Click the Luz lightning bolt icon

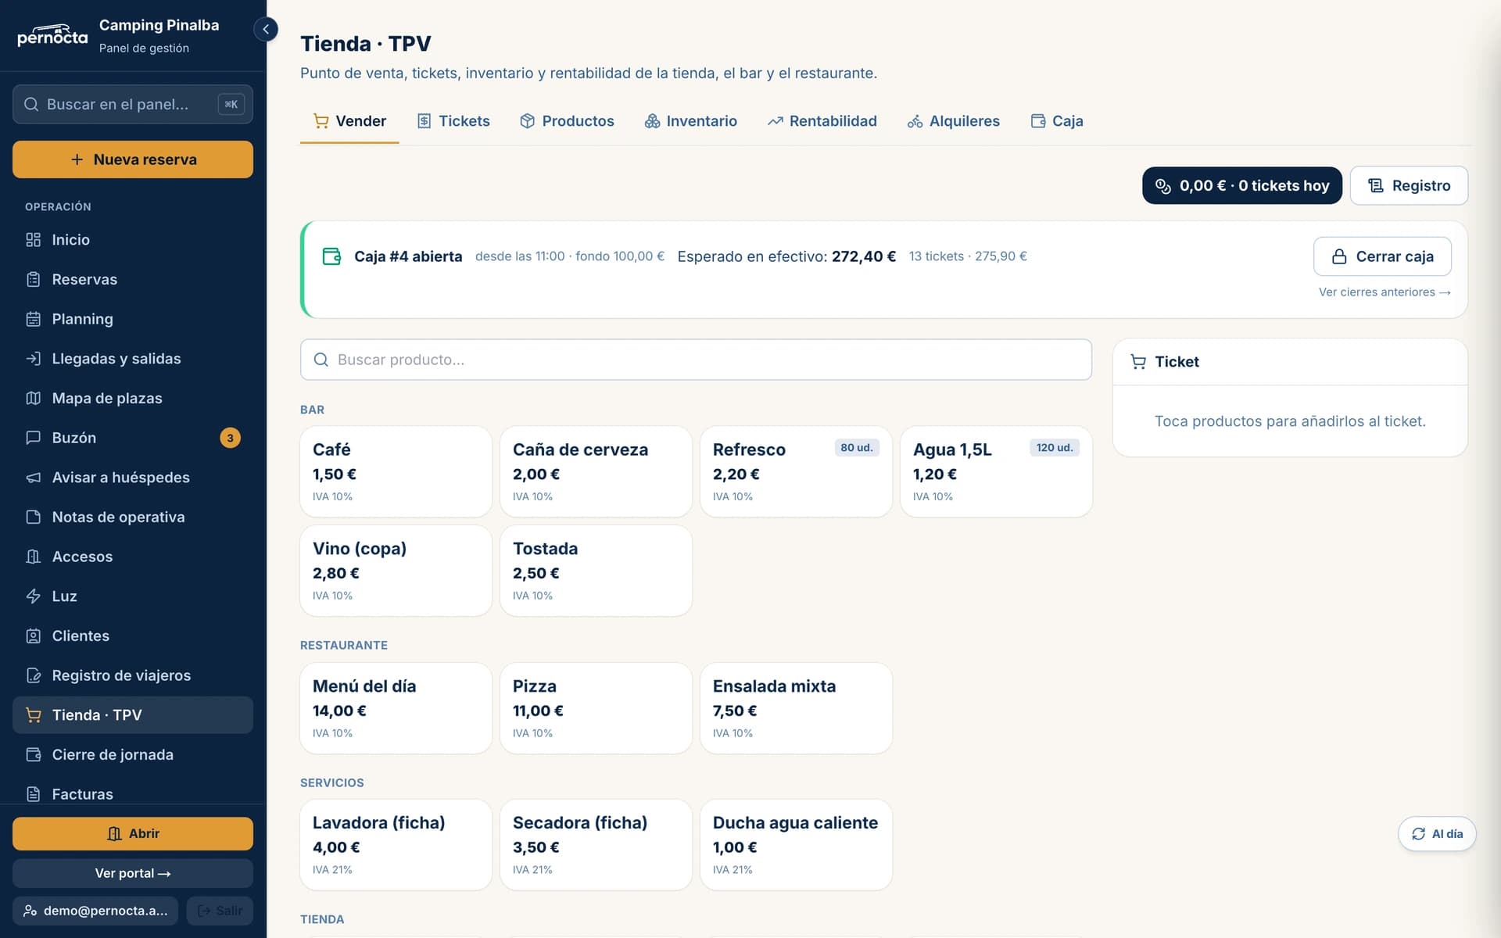click(x=33, y=596)
